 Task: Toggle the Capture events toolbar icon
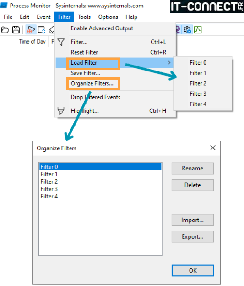[31, 29]
